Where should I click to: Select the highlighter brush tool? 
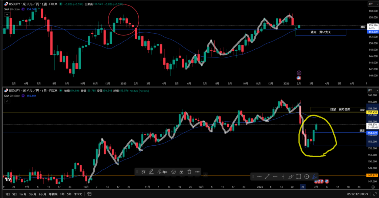(x=314, y=176)
